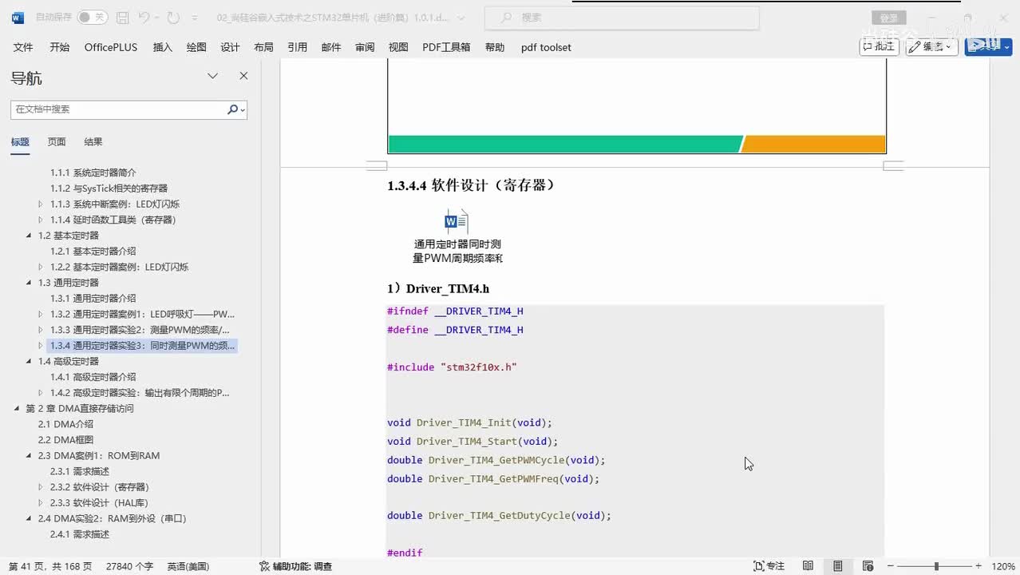1020x575 pixels.
Task: Click the navigation search magnifier icon
Action: [233, 109]
